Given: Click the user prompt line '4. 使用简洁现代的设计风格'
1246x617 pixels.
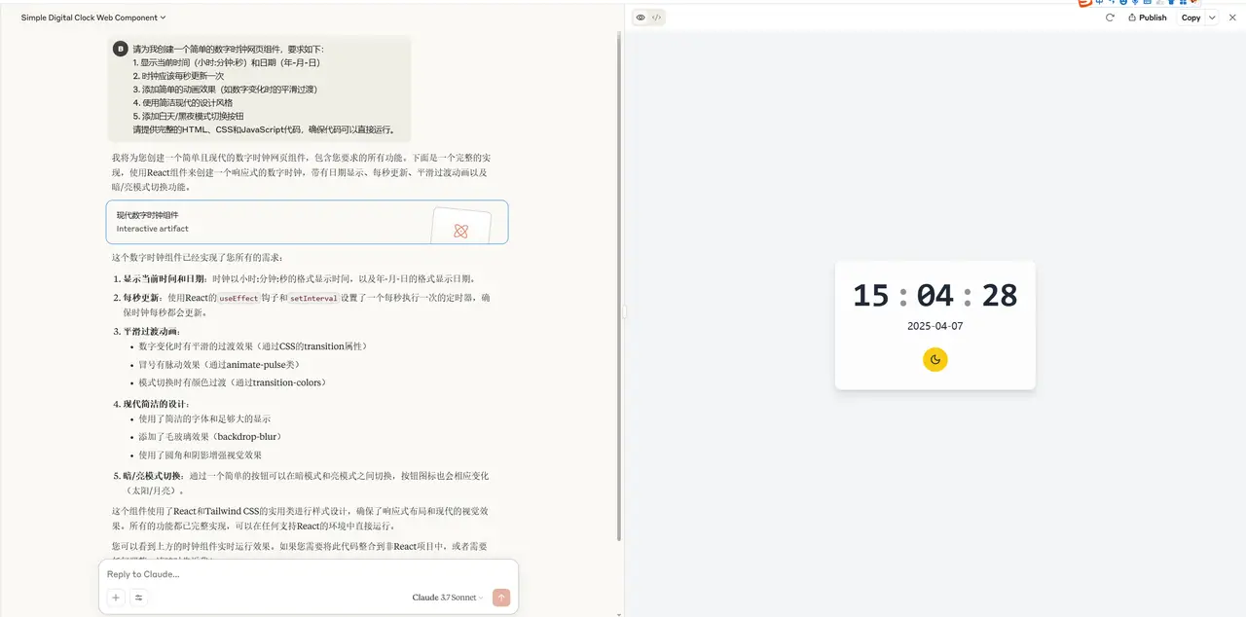Looking at the screenshot, I should click(x=183, y=102).
